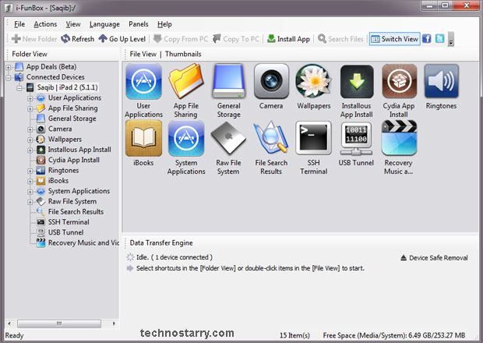Click the scroll right arrow in Folder View

coord(114,324)
